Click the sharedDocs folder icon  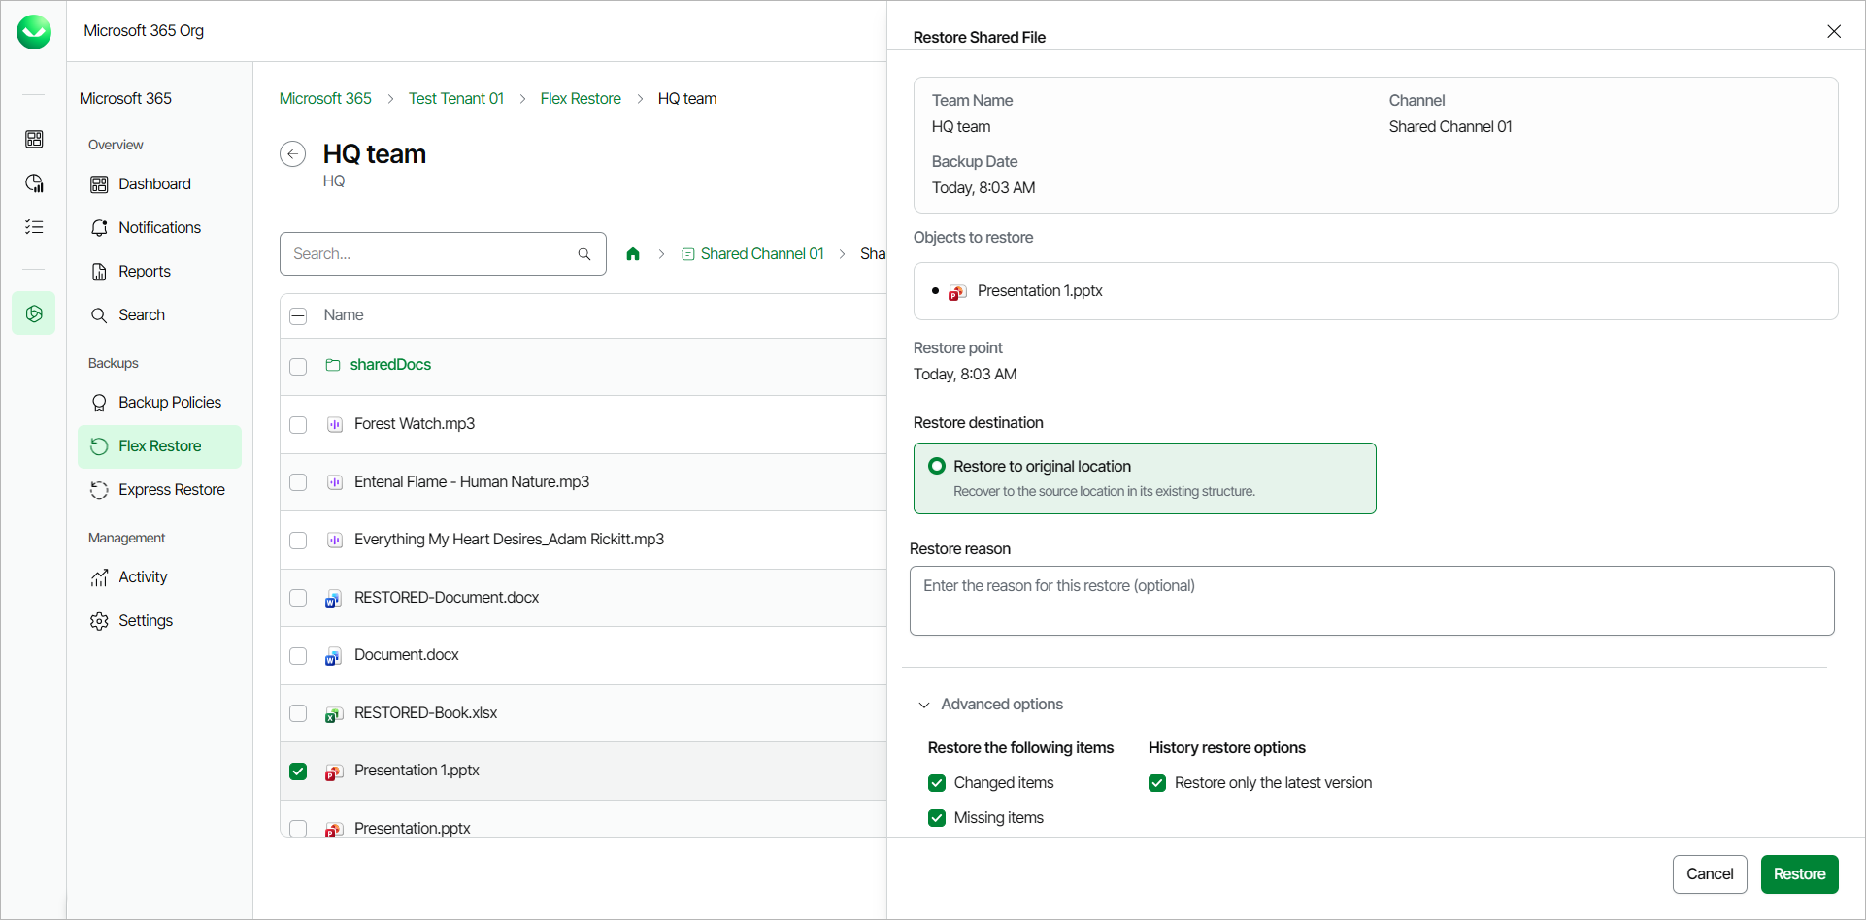point(333,365)
